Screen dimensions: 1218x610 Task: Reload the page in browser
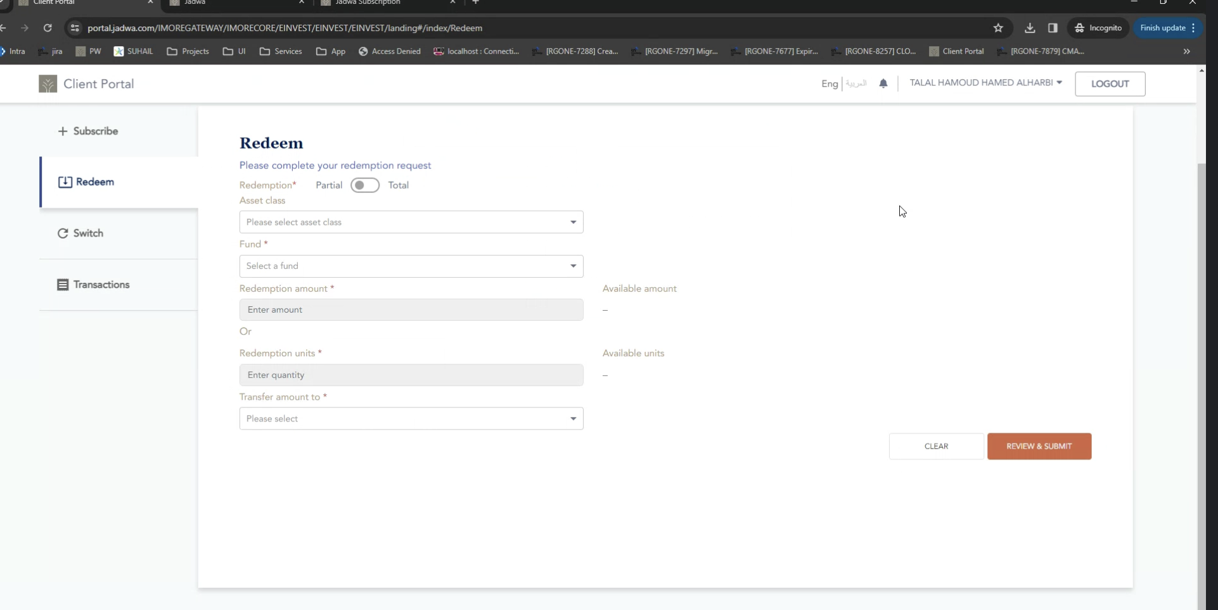tap(48, 28)
